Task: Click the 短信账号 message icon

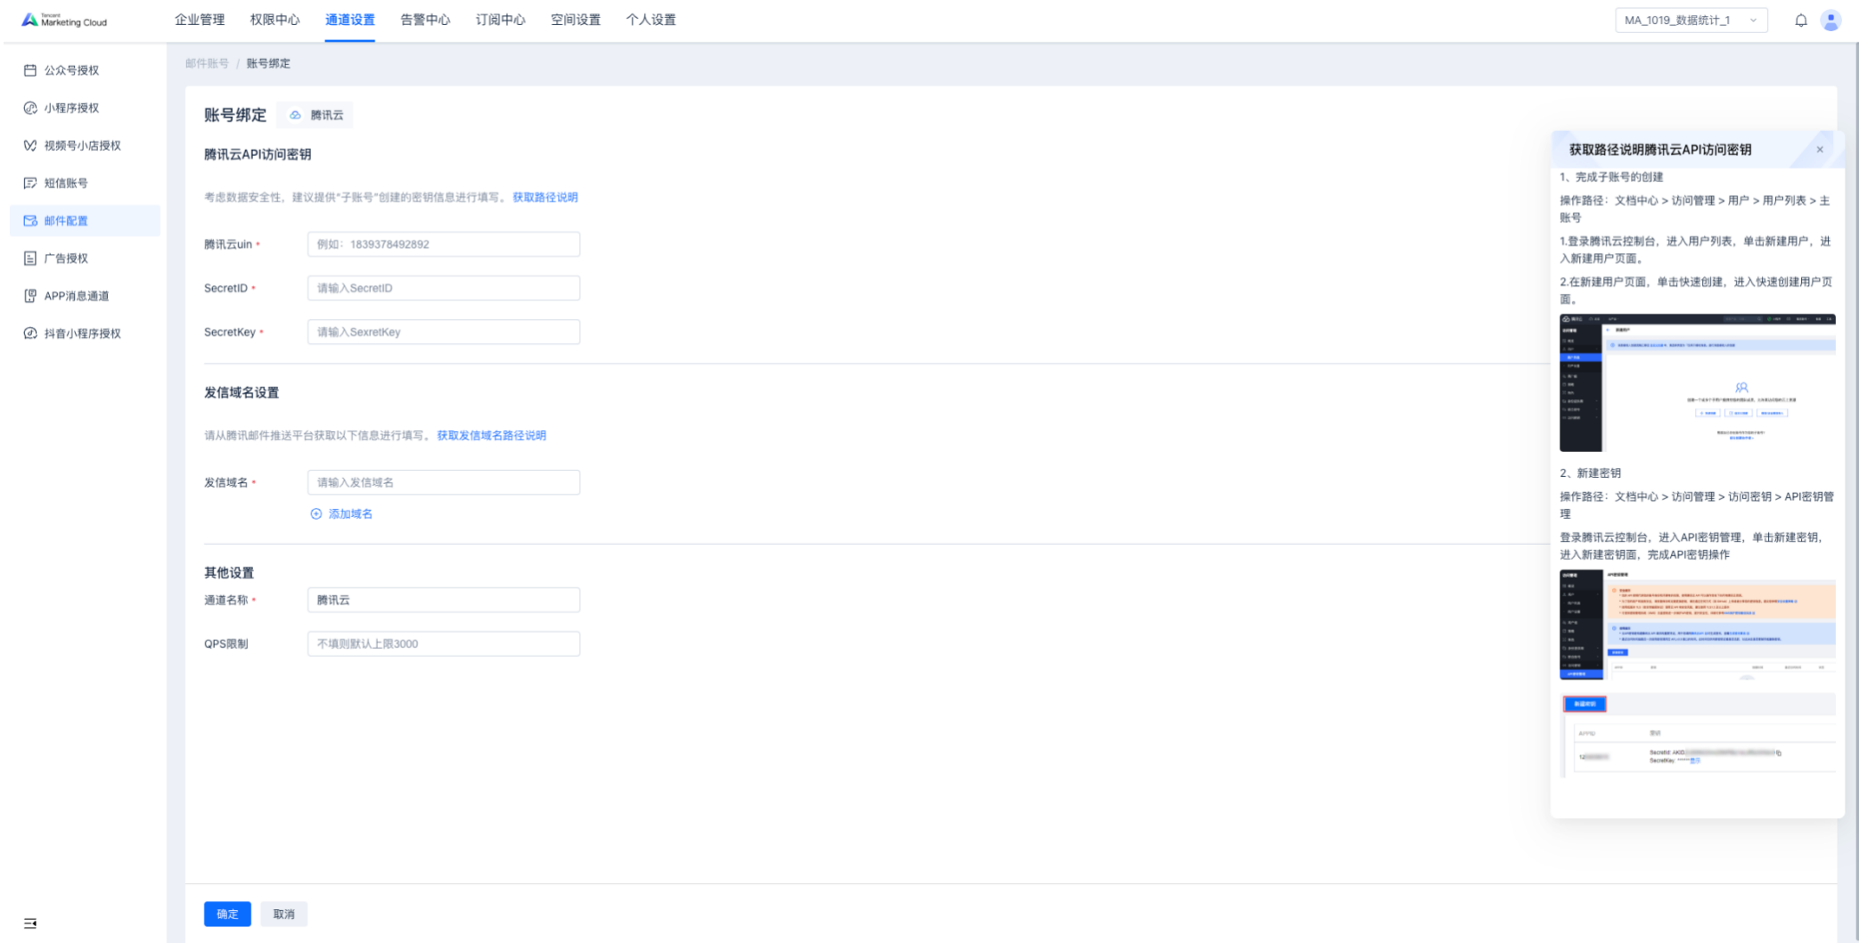Action: pyautogui.click(x=30, y=183)
